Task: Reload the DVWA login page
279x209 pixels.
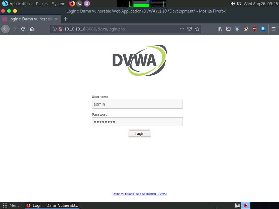Action: (23, 29)
